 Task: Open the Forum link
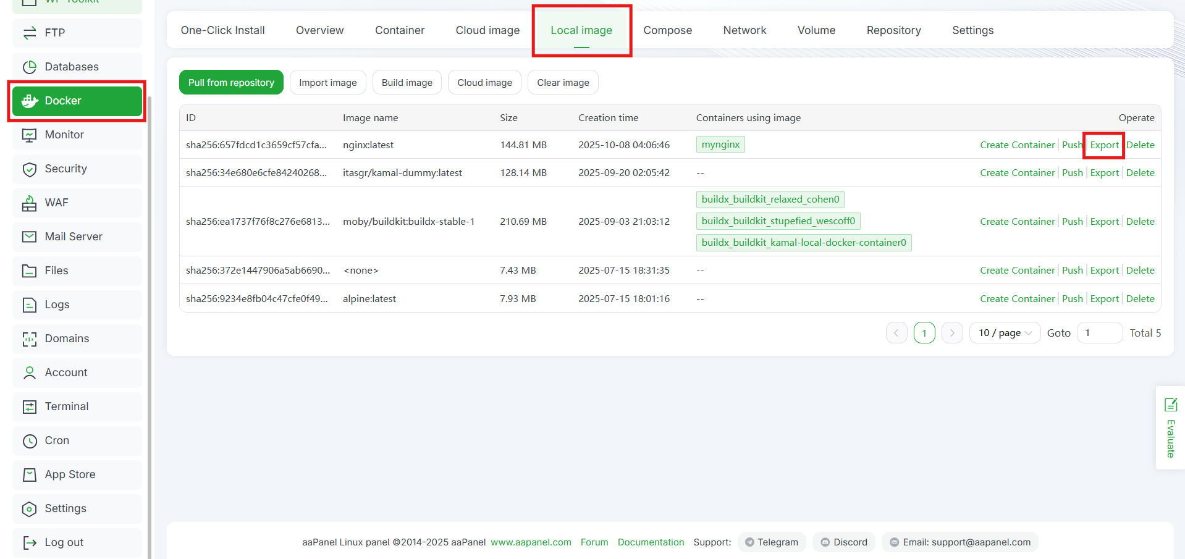tap(594, 542)
